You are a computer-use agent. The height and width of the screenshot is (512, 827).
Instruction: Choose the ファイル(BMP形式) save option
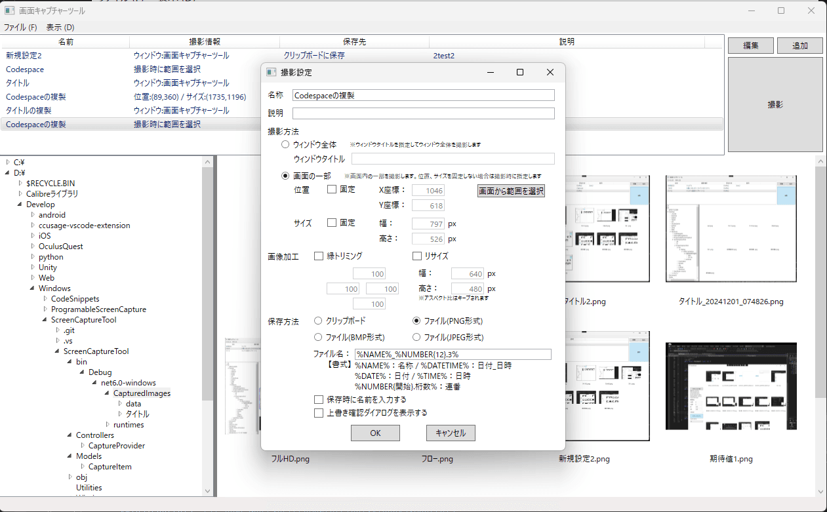[318, 338]
